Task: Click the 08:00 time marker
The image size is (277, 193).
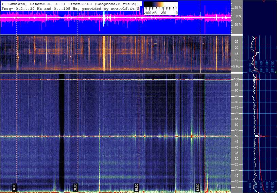Action: [x=75, y=187]
